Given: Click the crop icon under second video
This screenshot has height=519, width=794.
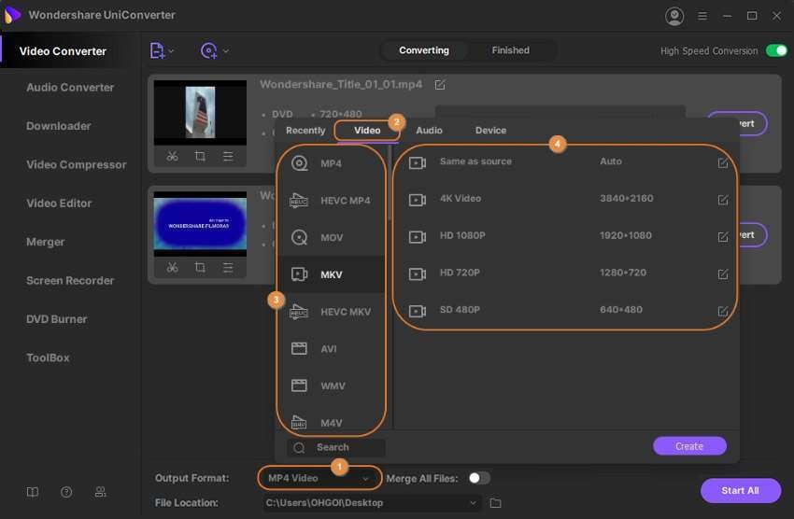Looking at the screenshot, I should (200, 268).
